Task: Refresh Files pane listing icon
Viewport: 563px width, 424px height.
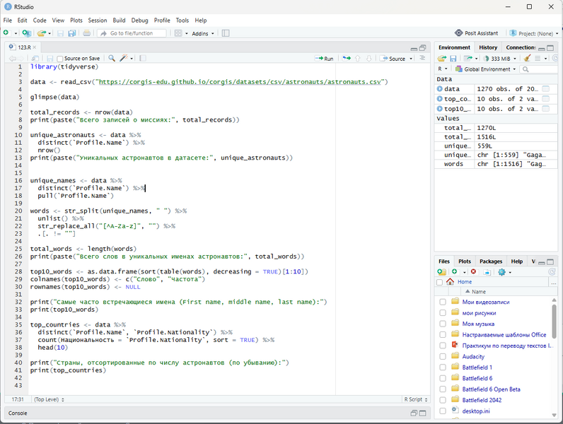Action: 552,272
